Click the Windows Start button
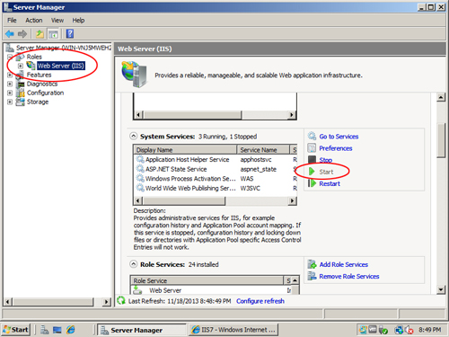This screenshot has width=449, height=337. 16,330
